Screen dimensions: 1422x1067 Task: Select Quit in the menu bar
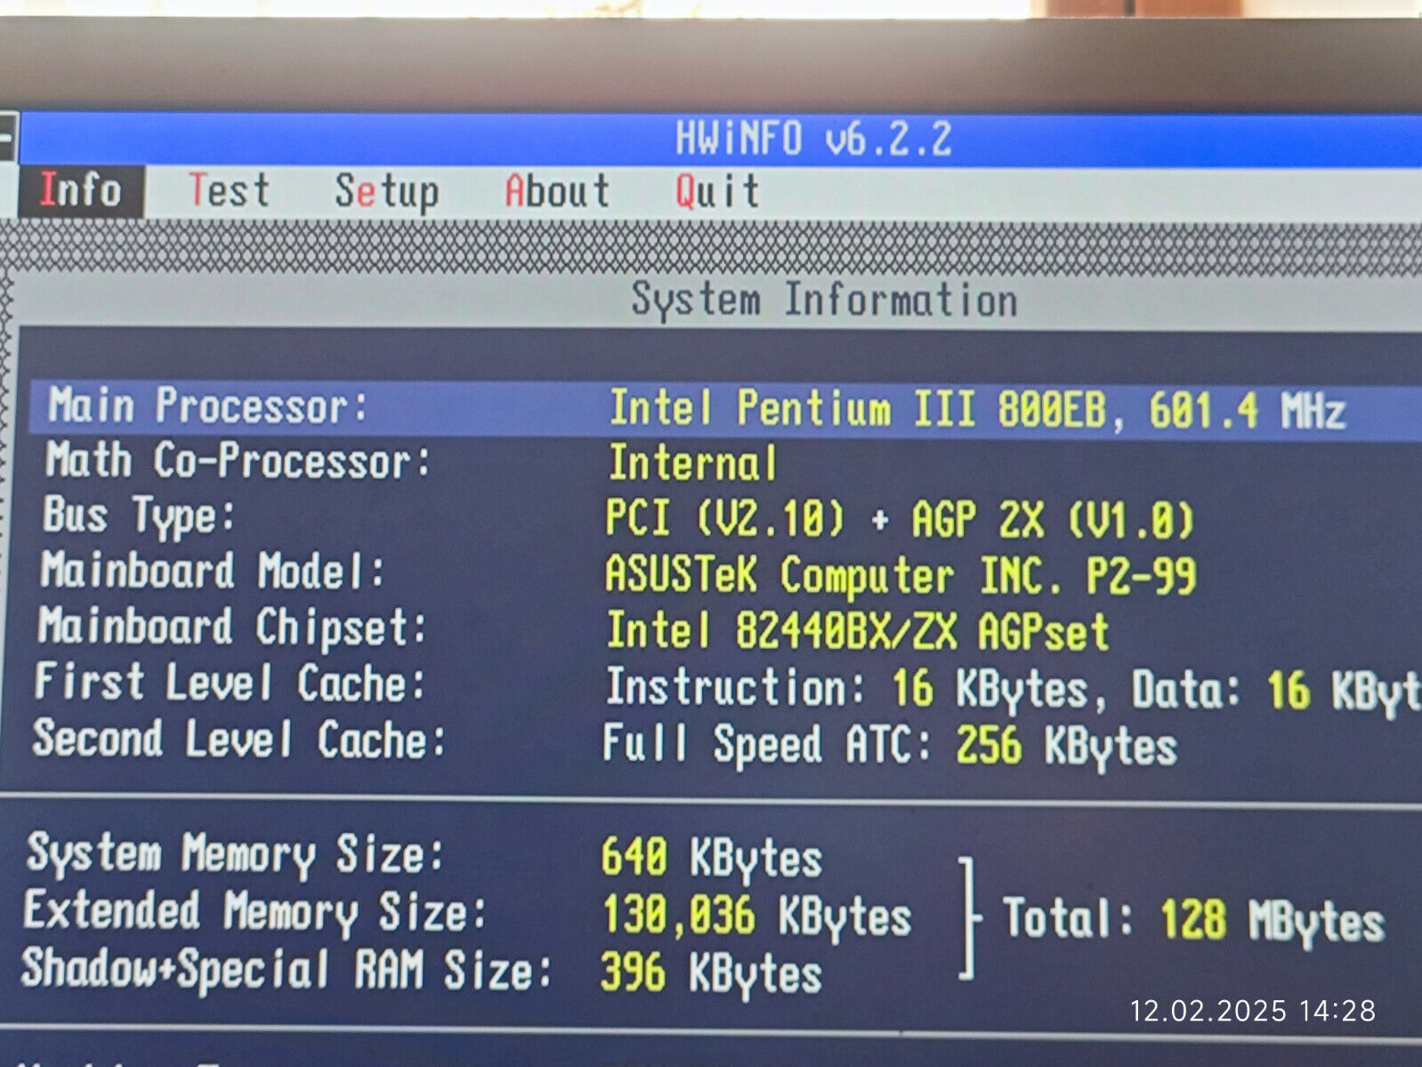pyautogui.click(x=716, y=190)
